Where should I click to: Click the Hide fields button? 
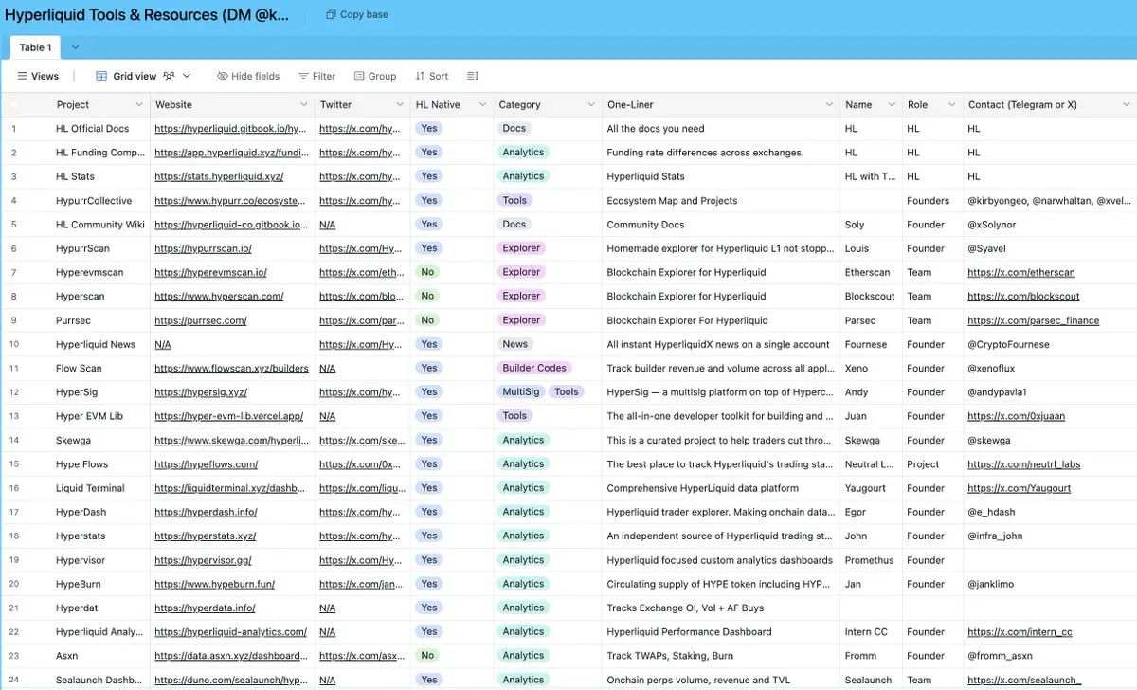pyautogui.click(x=248, y=76)
